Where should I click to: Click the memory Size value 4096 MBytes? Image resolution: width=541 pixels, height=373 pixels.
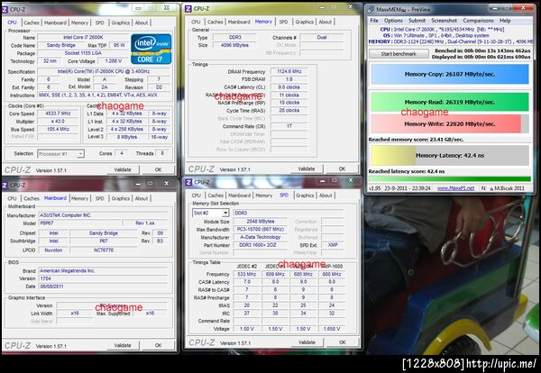234,45
